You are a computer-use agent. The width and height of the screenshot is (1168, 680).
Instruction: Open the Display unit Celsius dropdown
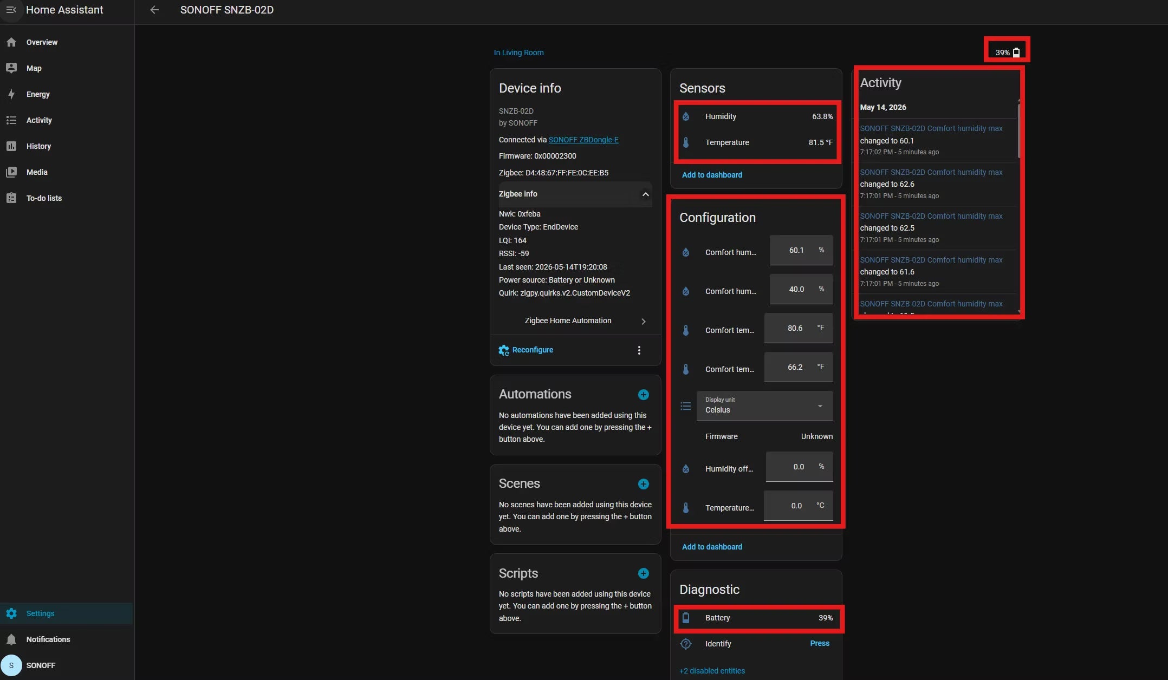(764, 406)
